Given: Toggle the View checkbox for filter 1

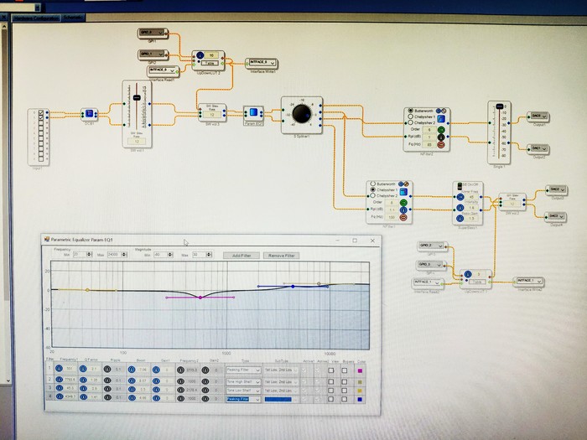Looking at the screenshot, I should coord(331,370).
